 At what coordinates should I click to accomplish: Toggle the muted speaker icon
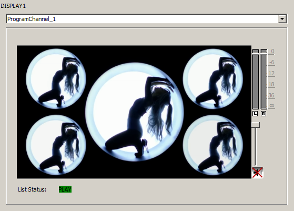tap(257, 173)
